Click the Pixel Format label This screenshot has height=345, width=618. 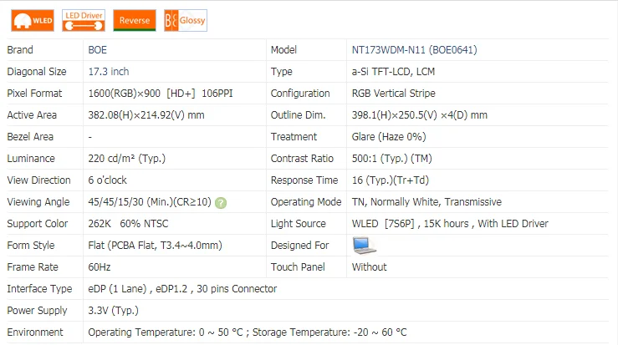click(x=34, y=94)
